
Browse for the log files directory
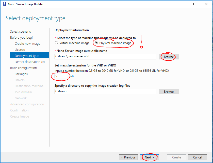point(169,91)
